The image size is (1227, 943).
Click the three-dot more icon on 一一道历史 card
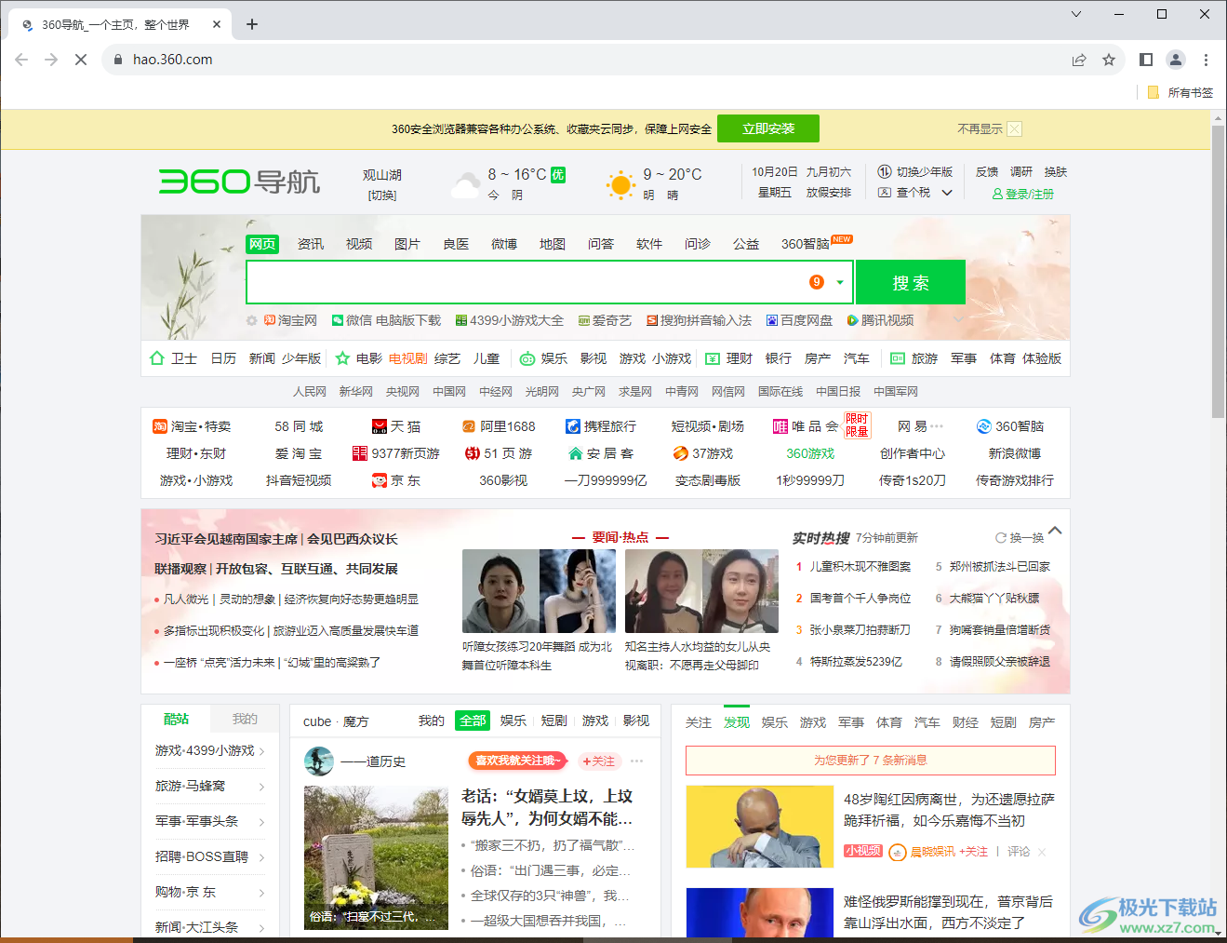pyautogui.click(x=637, y=761)
